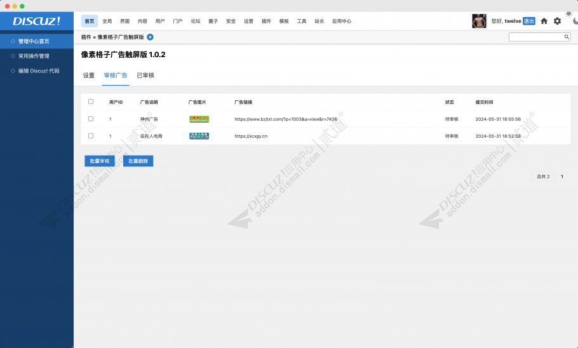Open the 插件 top menu

coord(266,21)
